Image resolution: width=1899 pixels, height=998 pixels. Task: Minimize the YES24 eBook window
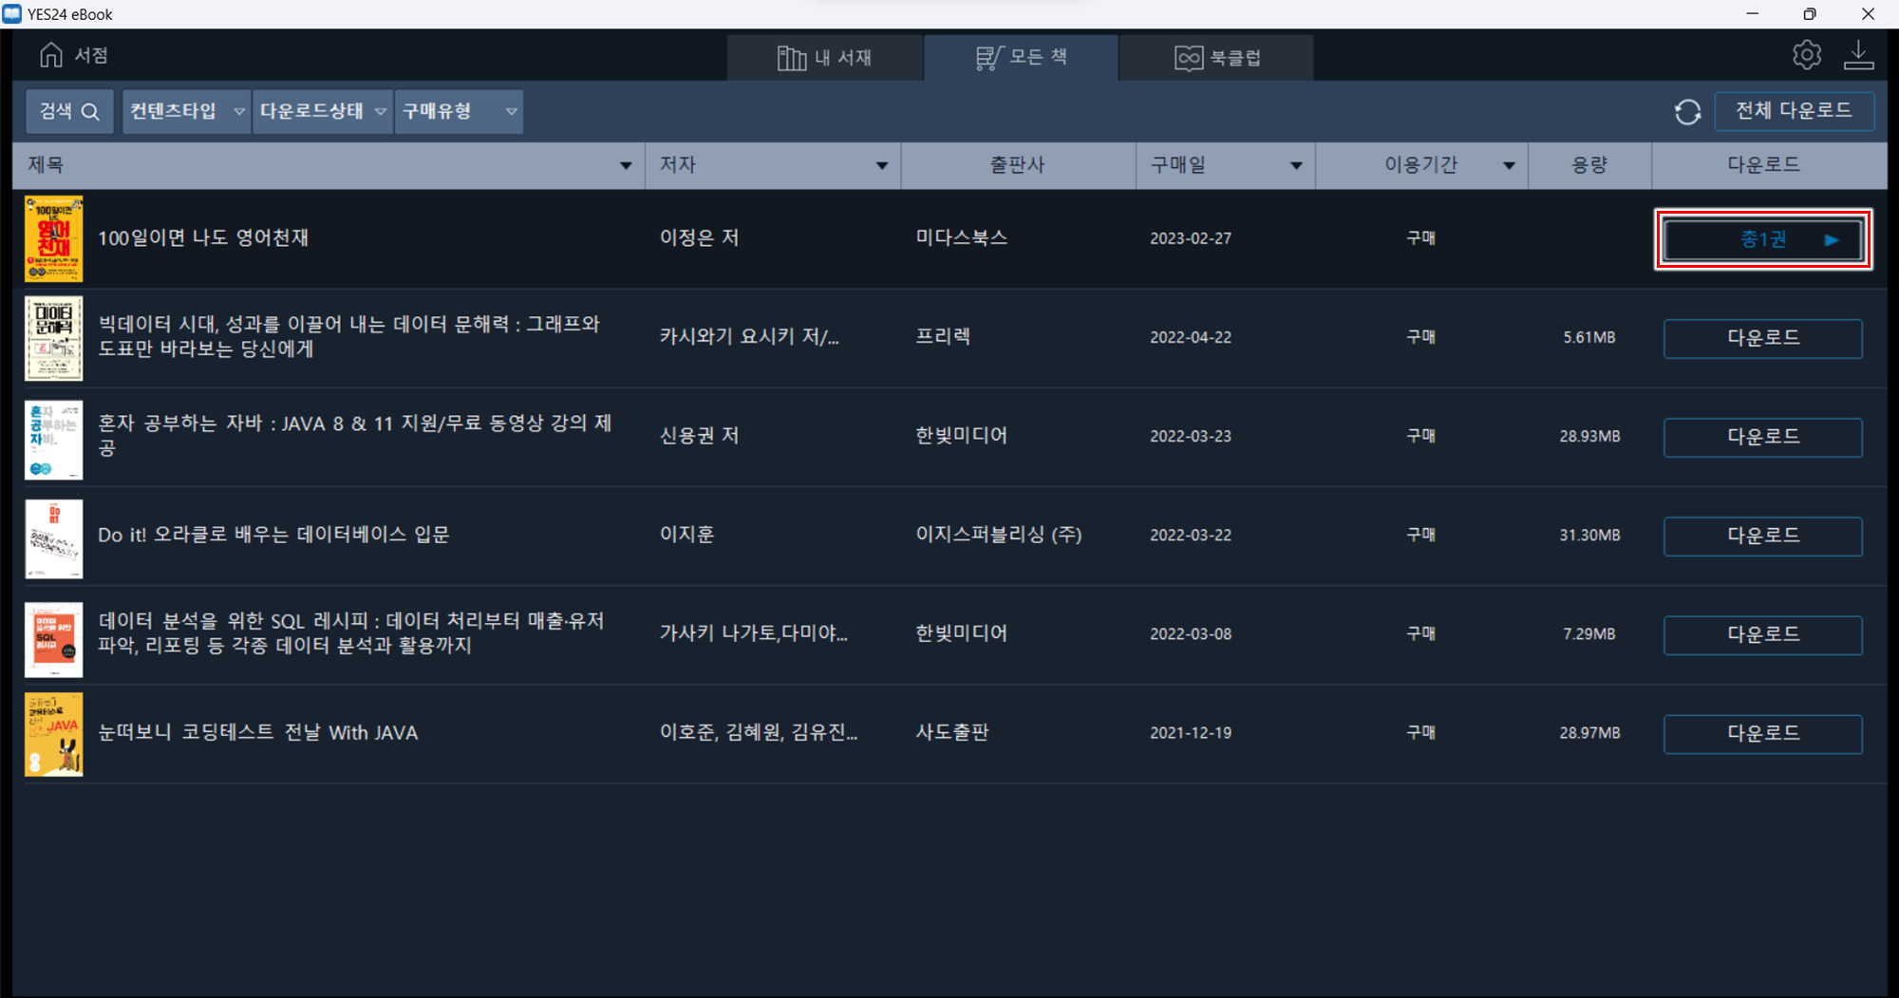coord(1753,13)
